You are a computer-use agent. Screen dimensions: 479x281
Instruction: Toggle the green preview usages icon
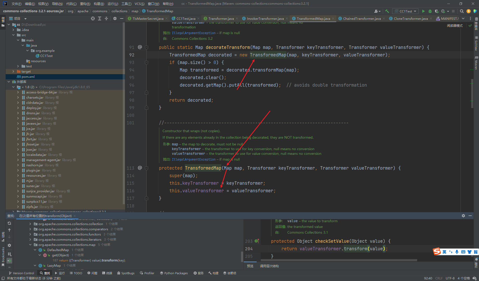(x=9, y=261)
